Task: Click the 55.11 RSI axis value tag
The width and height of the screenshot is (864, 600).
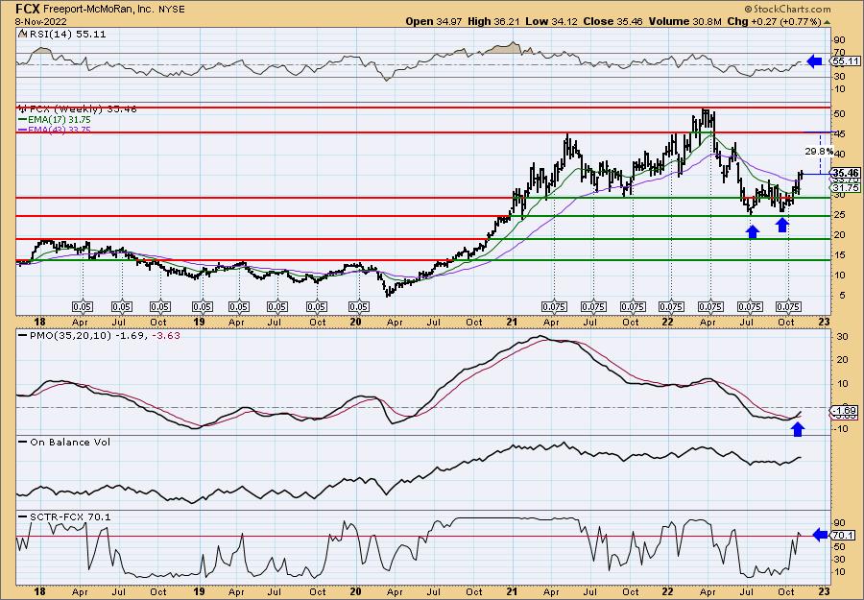Action: pyautogui.click(x=845, y=61)
